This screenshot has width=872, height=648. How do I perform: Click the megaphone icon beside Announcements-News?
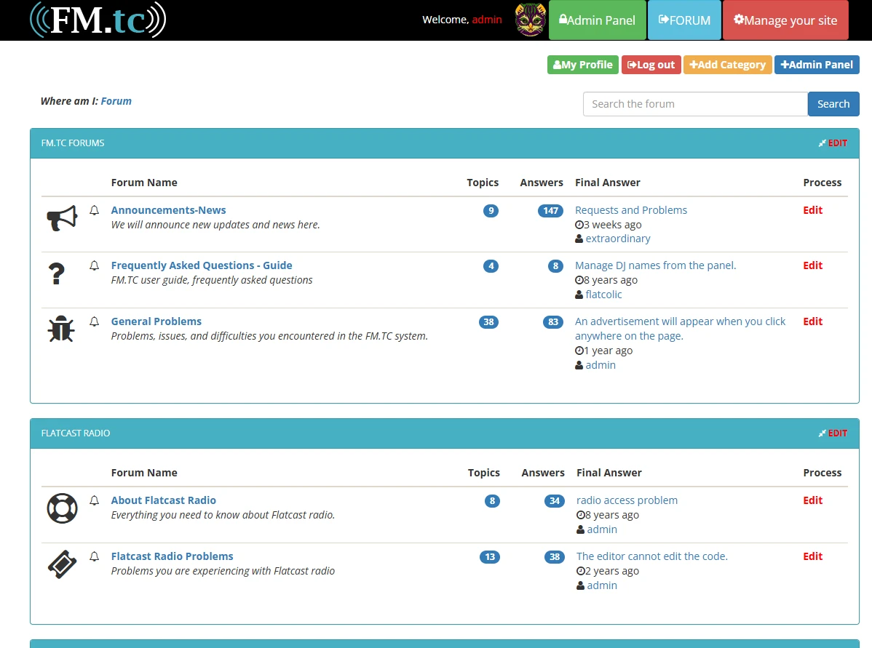pyautogui.click(x=62, y=217)
